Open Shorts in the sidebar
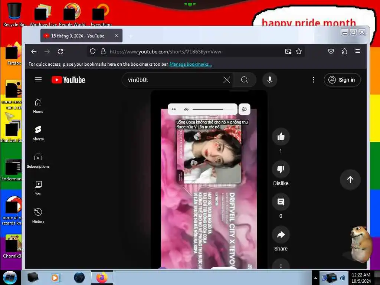Viewport: 380px width, 285px height. click(38, 133)
